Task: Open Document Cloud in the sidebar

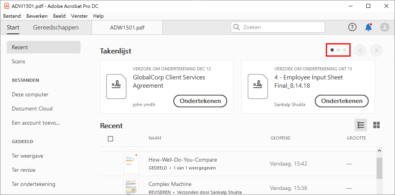Action: point(32,109)
